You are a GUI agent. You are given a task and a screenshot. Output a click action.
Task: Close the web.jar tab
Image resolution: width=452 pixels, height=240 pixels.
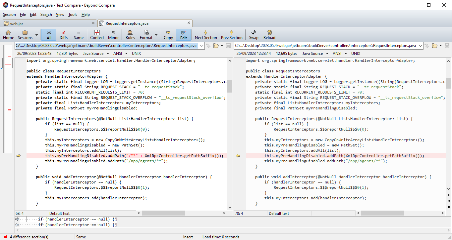click(93, 23)
